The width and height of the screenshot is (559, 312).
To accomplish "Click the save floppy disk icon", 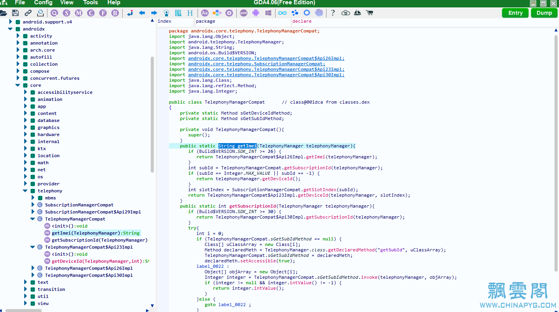I will tap(16, 13).
